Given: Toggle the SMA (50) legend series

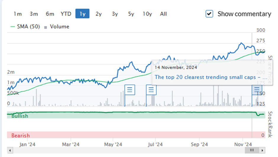Looking at the screenshot, I should [25, 26].
